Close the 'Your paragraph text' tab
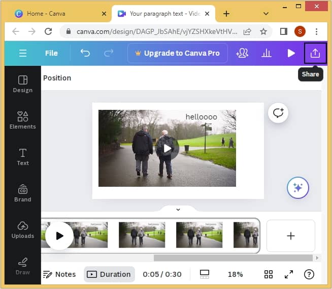332x289 pixels. [207, 14]
